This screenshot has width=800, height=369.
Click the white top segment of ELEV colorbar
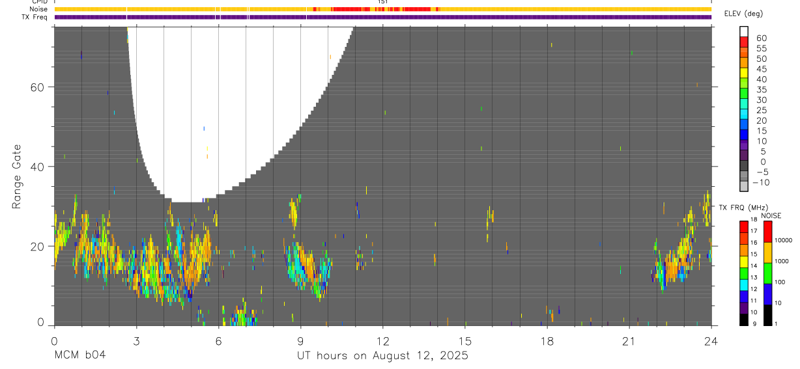click(x=744, y=32)
